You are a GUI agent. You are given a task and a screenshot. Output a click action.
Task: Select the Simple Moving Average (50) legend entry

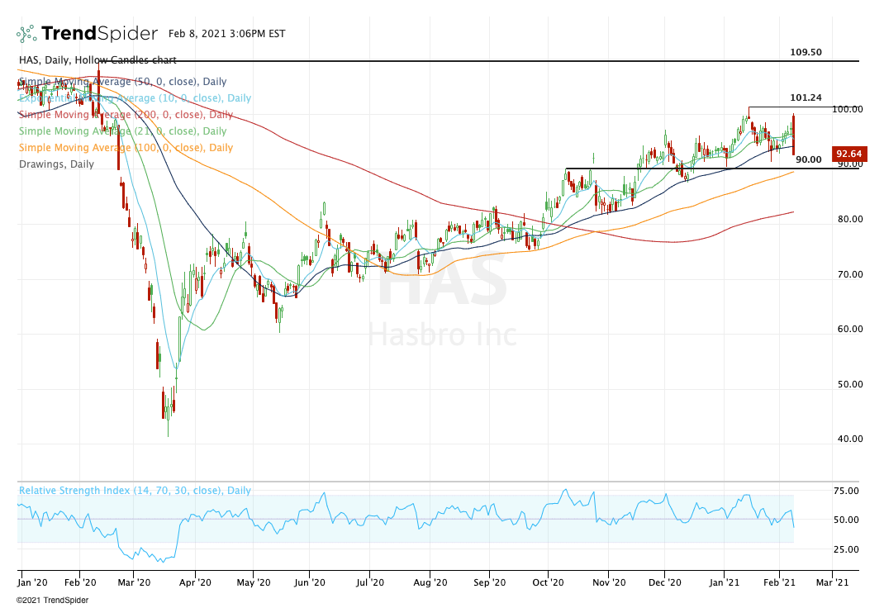pyautogui.click(x=122, y=82)
